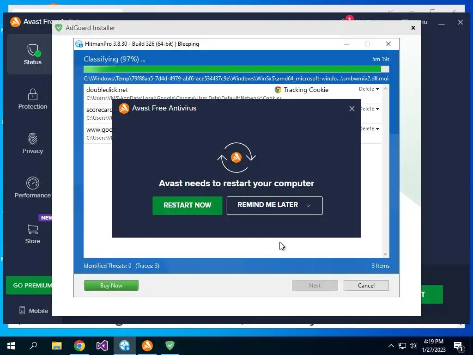Open Visual Studio from taskbar
The image size is (473, 355).
pos(102,346)
